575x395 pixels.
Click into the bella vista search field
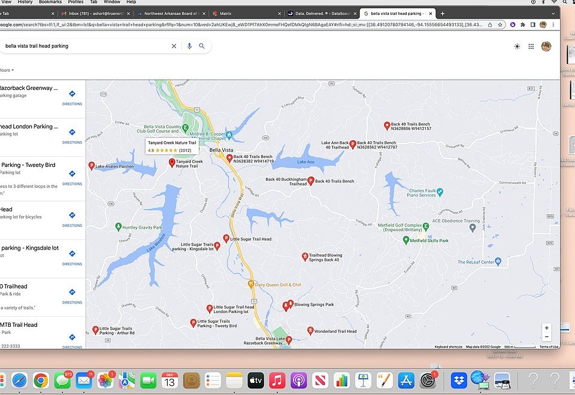click(84, 46)
